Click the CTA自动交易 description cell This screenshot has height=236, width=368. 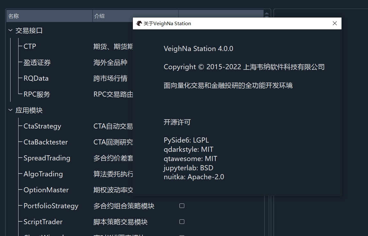coord(113,126)
